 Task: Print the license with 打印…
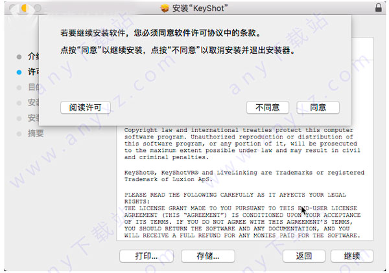click(x=147, y=256)
